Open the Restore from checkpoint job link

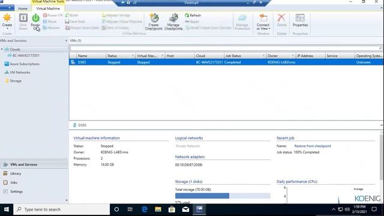tap(313, 146)
